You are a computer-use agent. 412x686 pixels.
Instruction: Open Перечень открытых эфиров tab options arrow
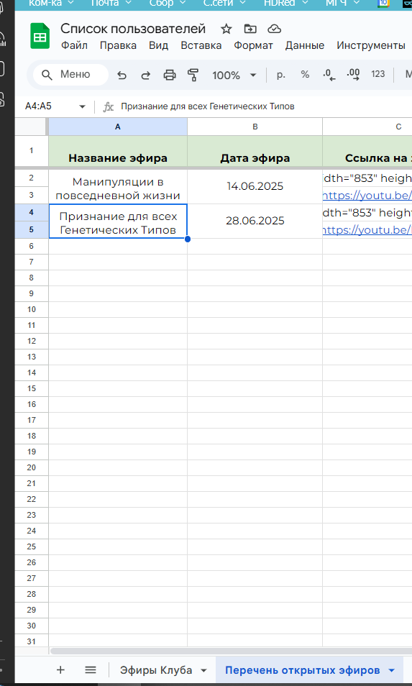click(392, 670)
